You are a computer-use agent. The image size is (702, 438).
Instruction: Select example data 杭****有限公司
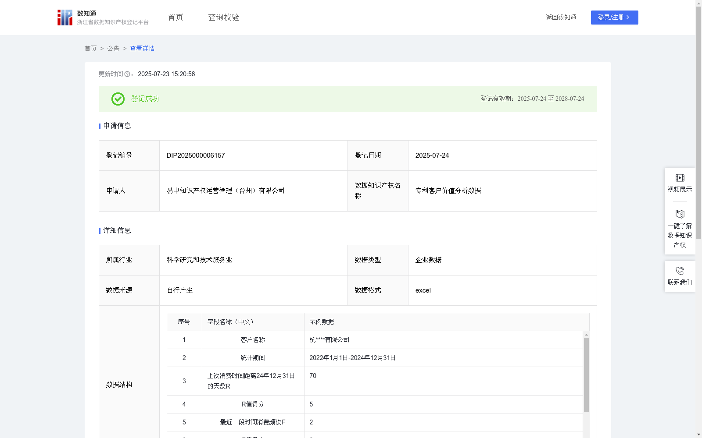tap(330, 340)
